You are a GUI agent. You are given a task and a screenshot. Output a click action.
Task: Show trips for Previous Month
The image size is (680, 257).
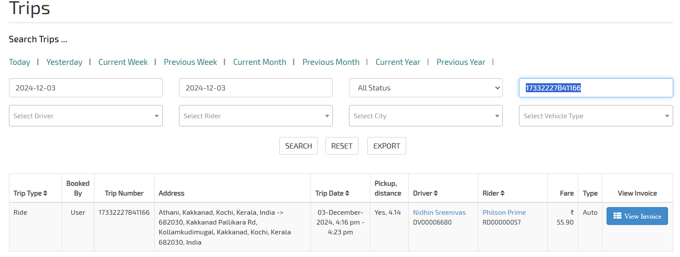tap(331, 62)
